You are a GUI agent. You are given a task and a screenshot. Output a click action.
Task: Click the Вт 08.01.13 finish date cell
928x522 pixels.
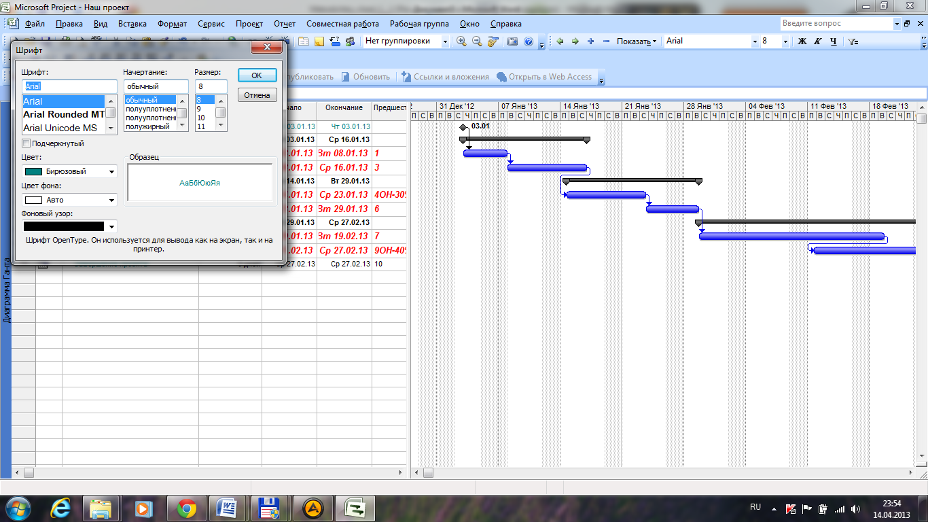pyautogui.click(x=344, y=154)
